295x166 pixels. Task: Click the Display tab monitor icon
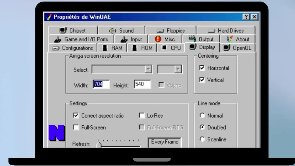point(193,47)
